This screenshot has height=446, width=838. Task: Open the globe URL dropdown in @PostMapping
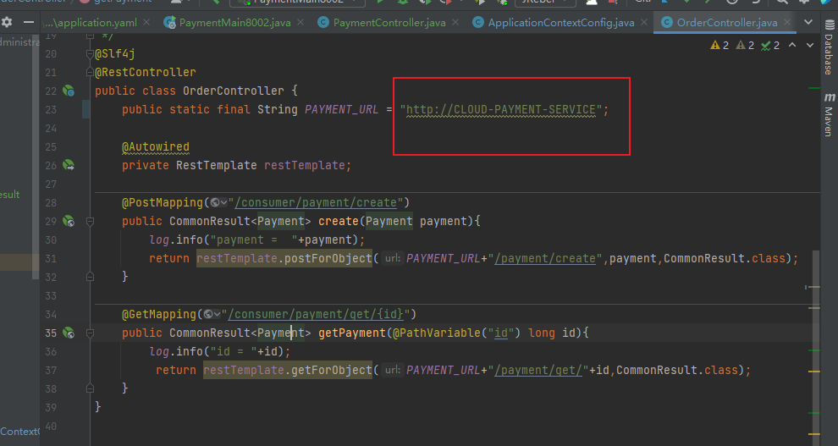218,202
